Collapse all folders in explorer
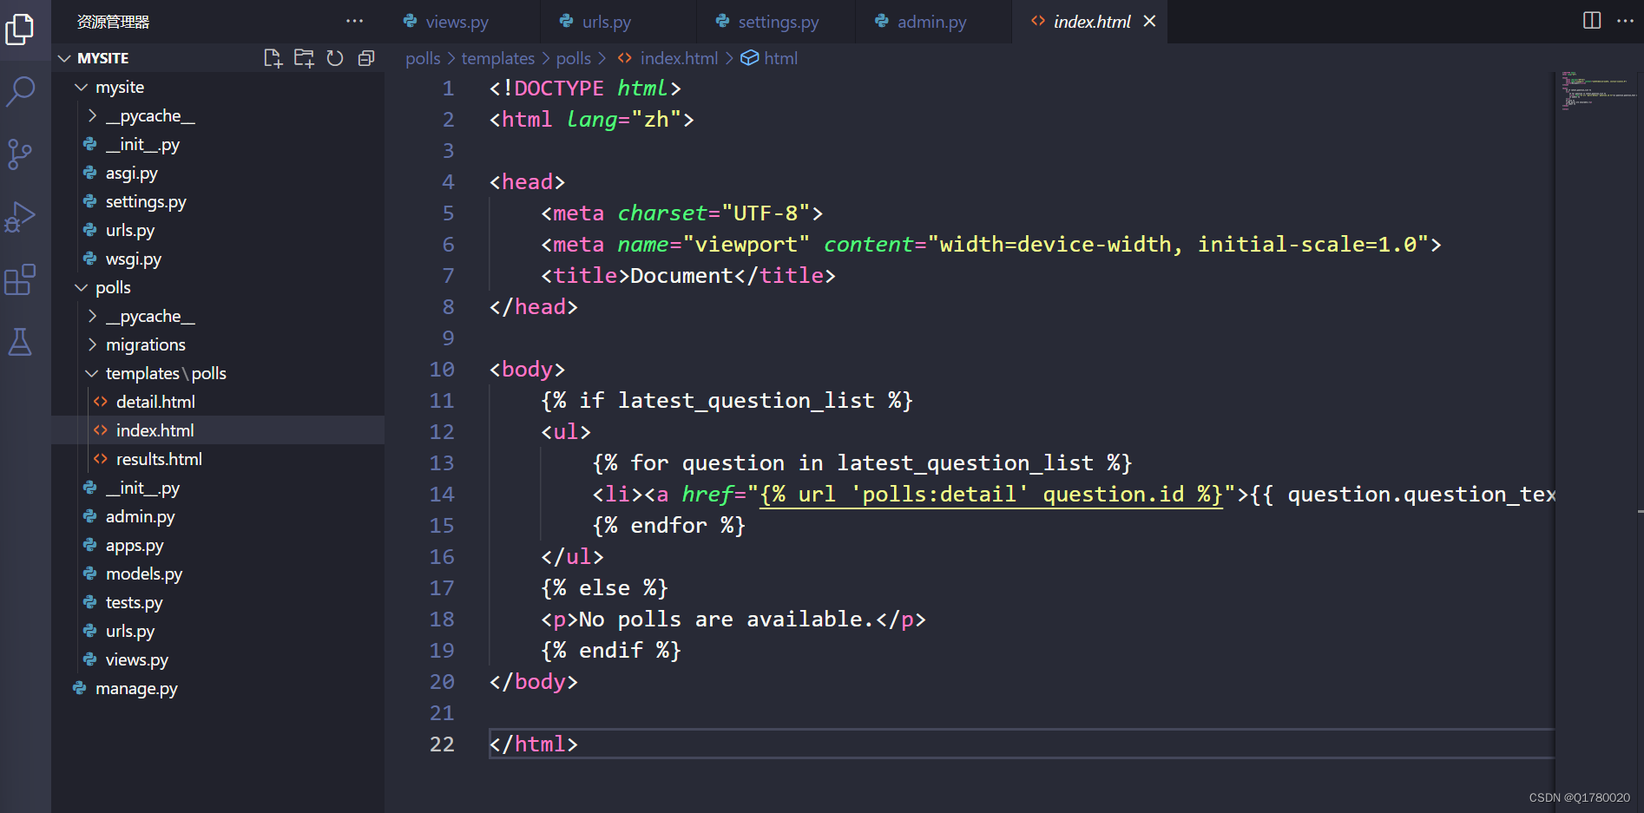1644x813 pixels. pos(366,58)
